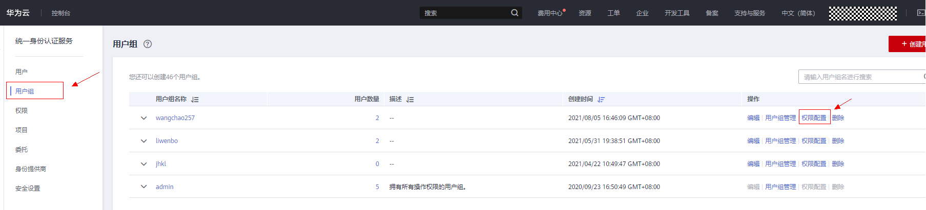The height and width of the screenshot is (210, 926).
Task: Select 用户组 in the sidebar
Action: coord(25,91)
